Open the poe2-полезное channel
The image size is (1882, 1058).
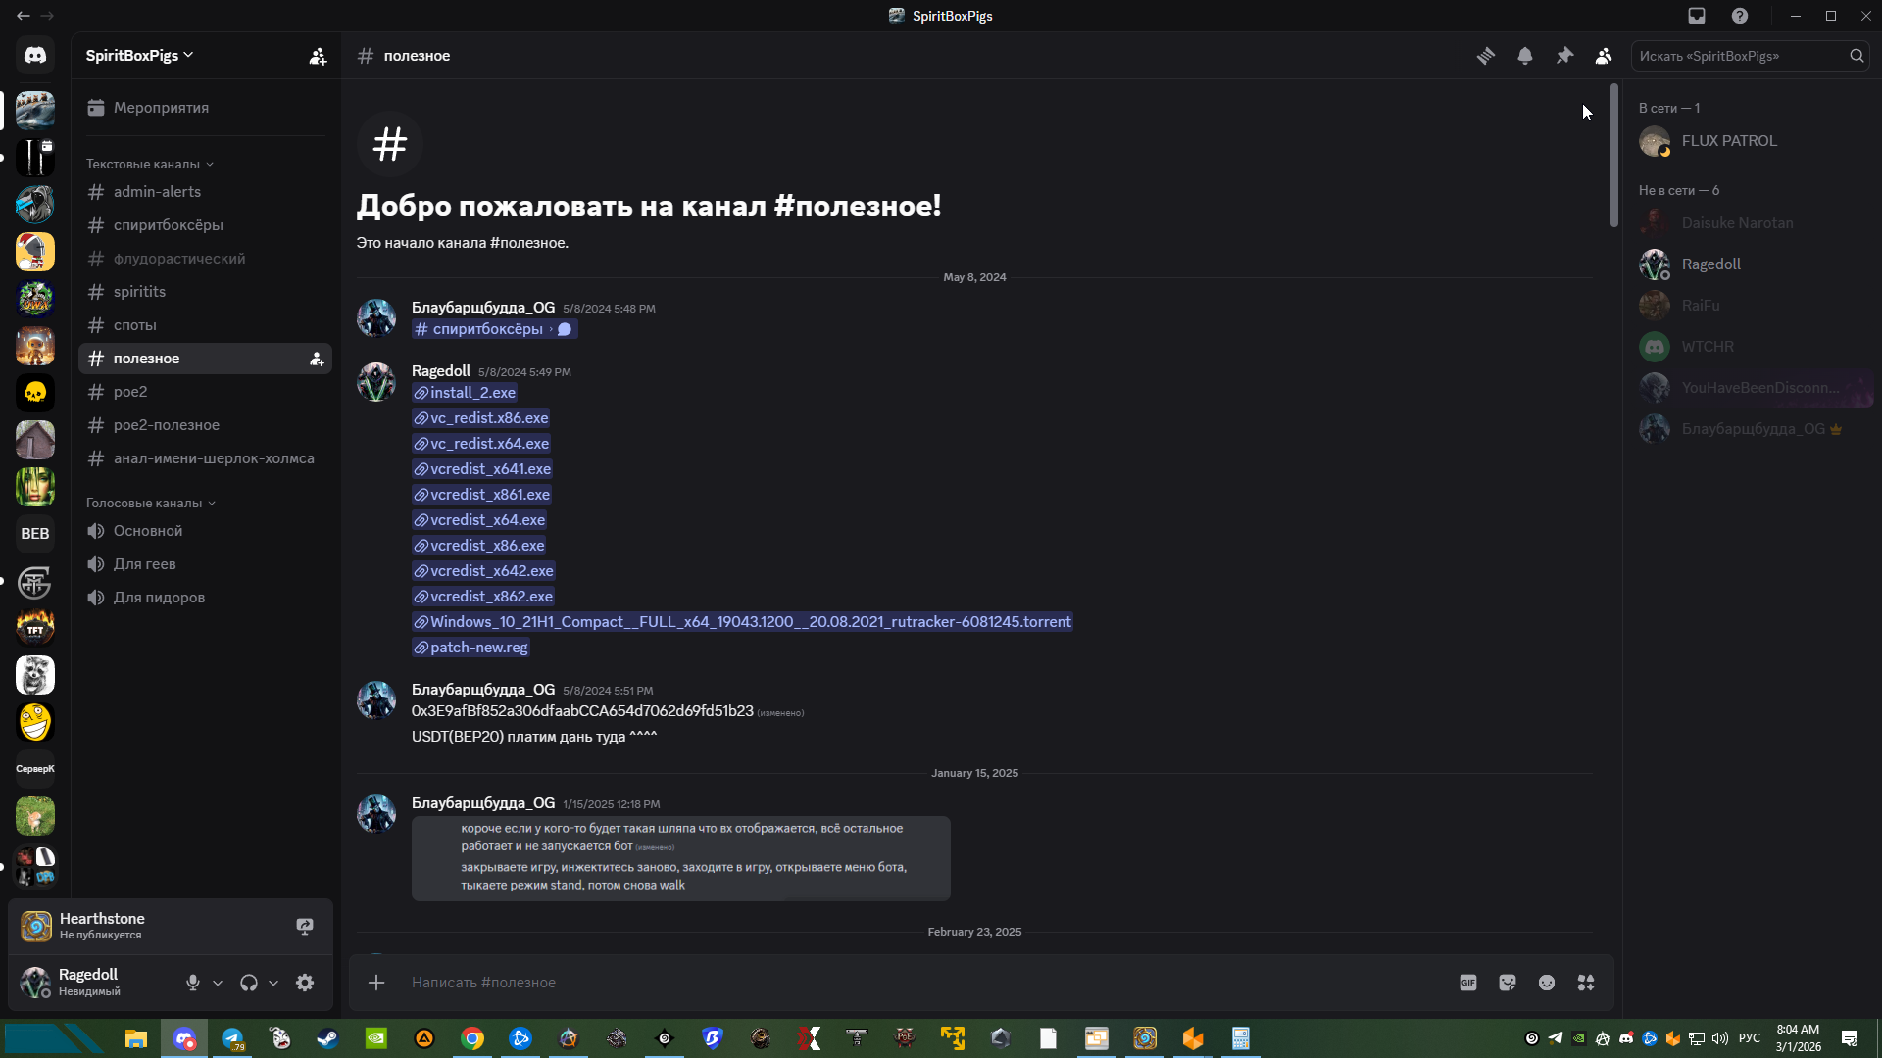(167, 425)
